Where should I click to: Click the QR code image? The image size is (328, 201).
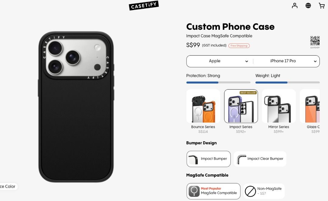315,41
